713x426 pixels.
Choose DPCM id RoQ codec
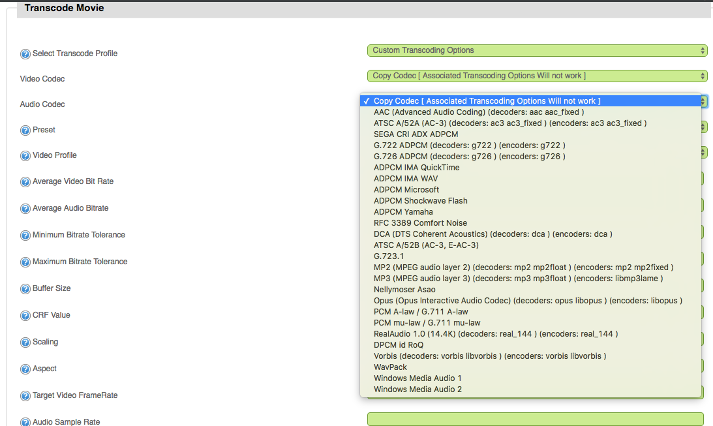coord(530,345)
